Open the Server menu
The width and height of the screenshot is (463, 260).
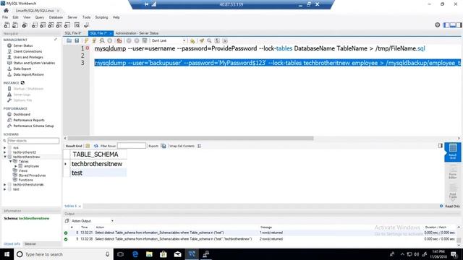[x=72, y=17]
